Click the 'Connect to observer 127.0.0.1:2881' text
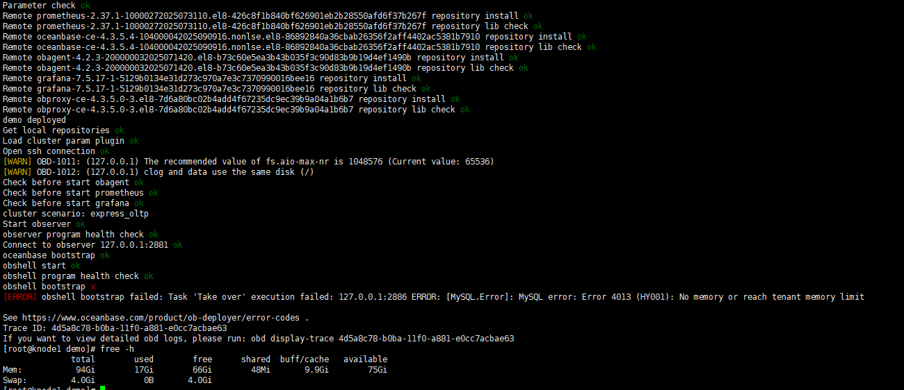904x390 pixels. tap(86, 245)
